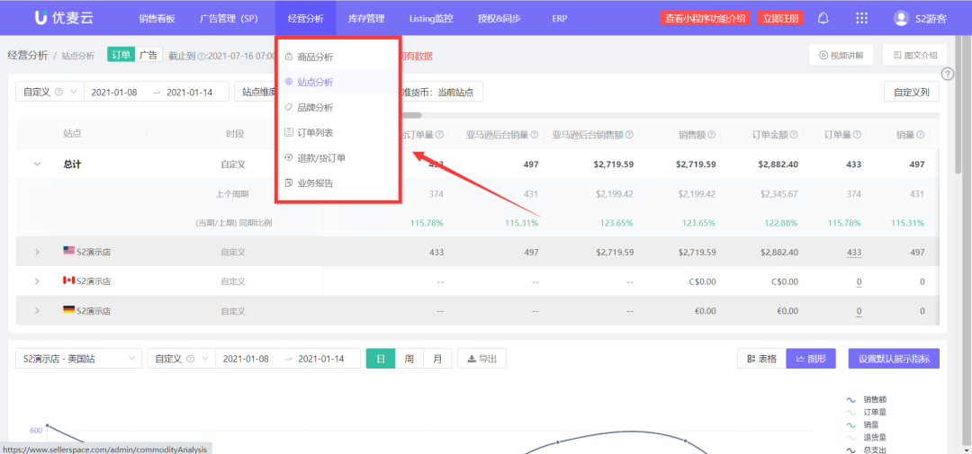Select 周 time granularity
Viewport: 972px width, 454px height.
tap(409, 359)
